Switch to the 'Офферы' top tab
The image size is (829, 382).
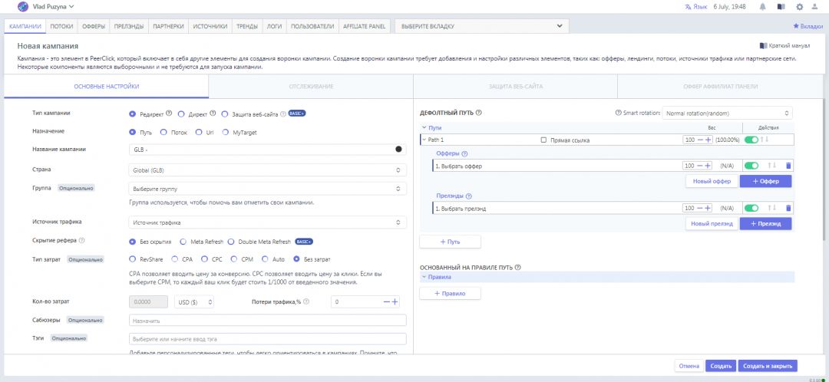[x=93, y=26]
